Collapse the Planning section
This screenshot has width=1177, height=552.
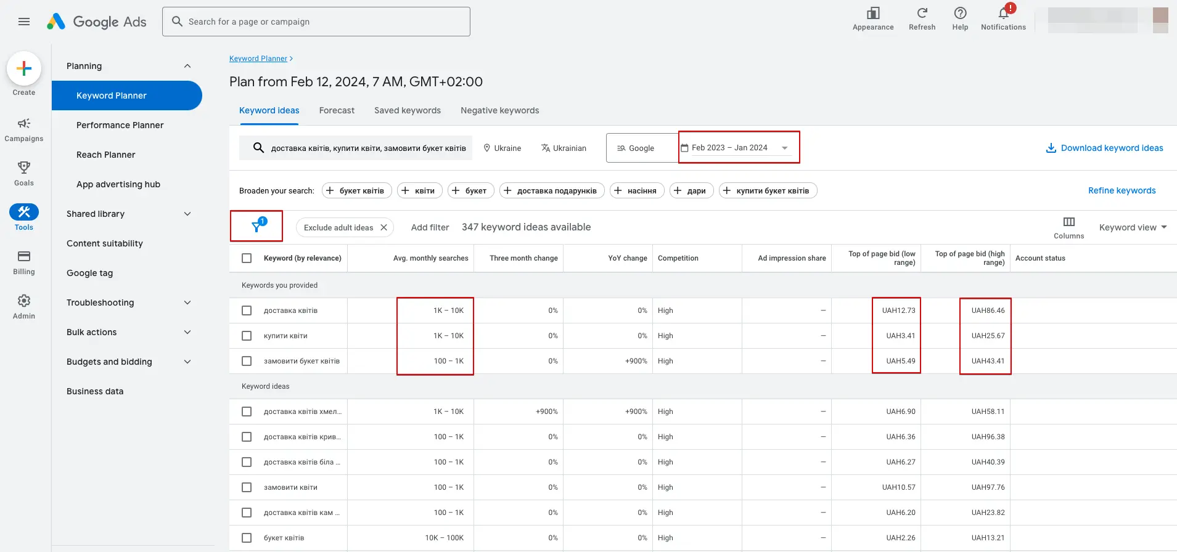[x=187, y=66]
